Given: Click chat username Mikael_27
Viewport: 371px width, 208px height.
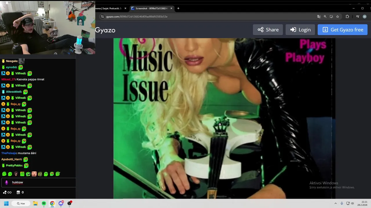Looking at the screenshot, I should (8, 79).
